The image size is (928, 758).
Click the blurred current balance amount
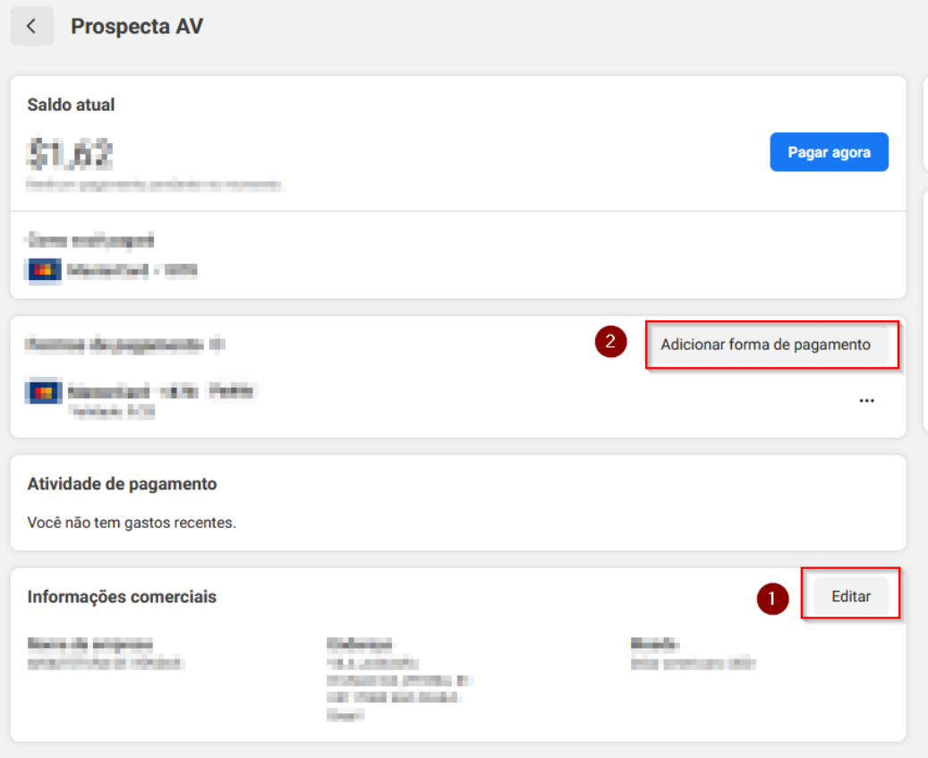point(70,154)
